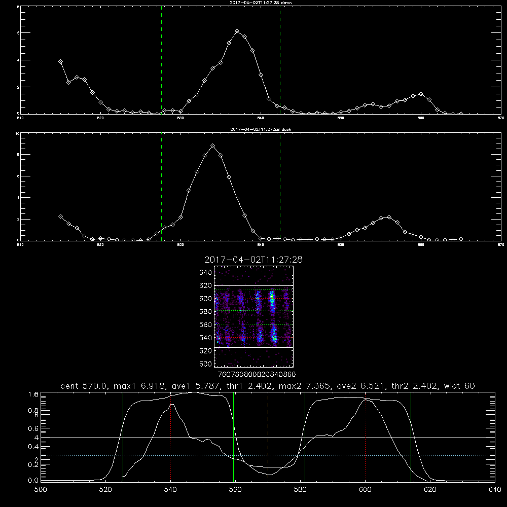Screen dimensions: 507x507
Task: Click the solid horizontal threshold line in the bottom plot
Action: (x=268, y=437)
